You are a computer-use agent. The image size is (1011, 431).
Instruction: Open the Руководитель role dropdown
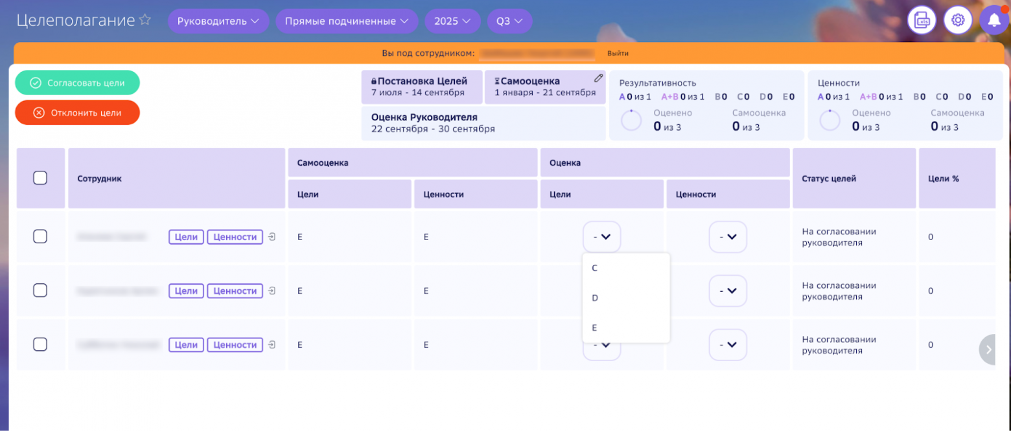coord(218,21)
